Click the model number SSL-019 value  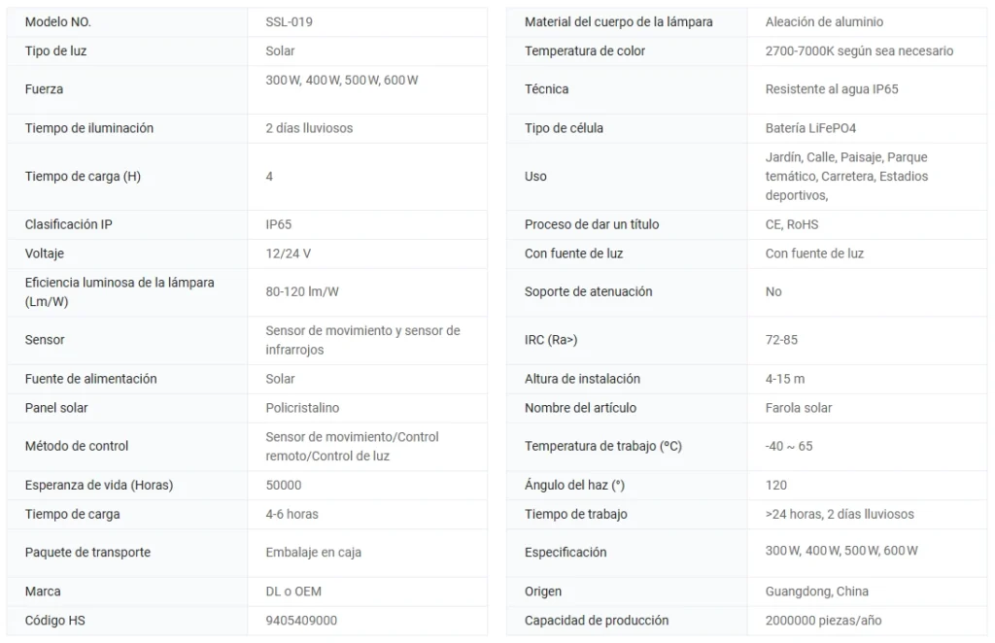click(x=290, y=21)
